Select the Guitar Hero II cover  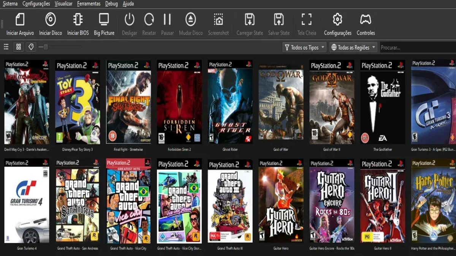point(383,201)
